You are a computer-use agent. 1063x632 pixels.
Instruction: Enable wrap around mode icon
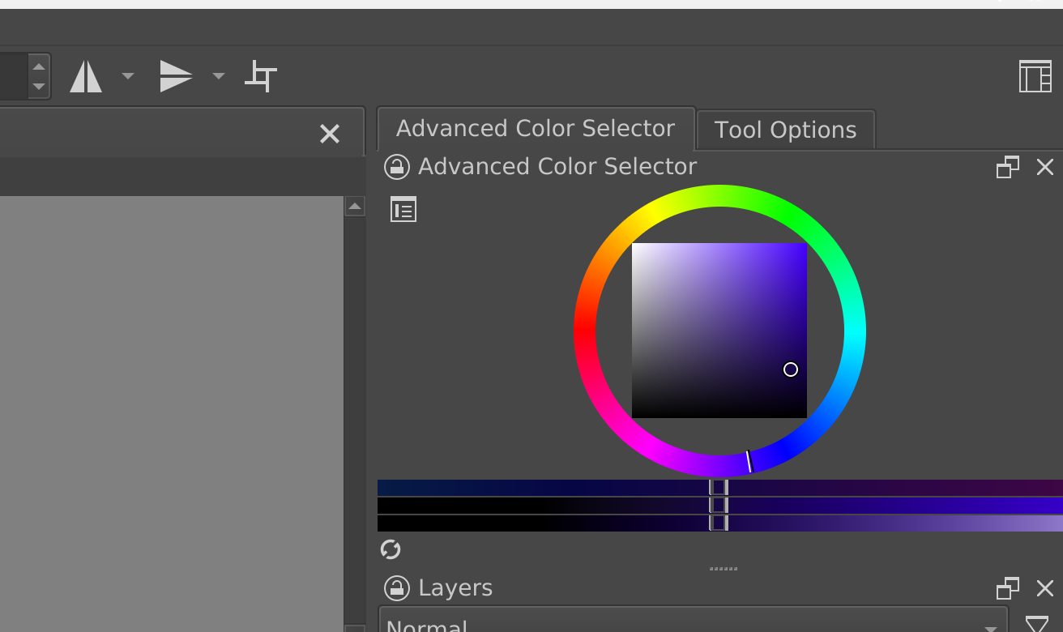point(261,76)
